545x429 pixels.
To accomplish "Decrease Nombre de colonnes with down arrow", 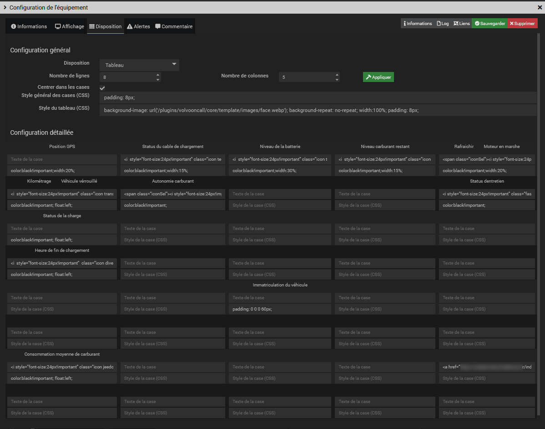I will click(x=337, y=80).
